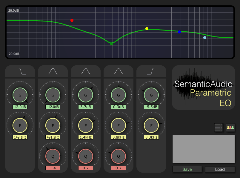The height and width of the screenshot is (178, 240).
Task: Select the yellow control point on the EQ curve
Action: [x=147, y=29]
